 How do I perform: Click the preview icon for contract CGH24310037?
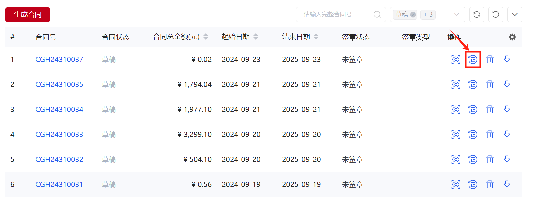point(456,60)
